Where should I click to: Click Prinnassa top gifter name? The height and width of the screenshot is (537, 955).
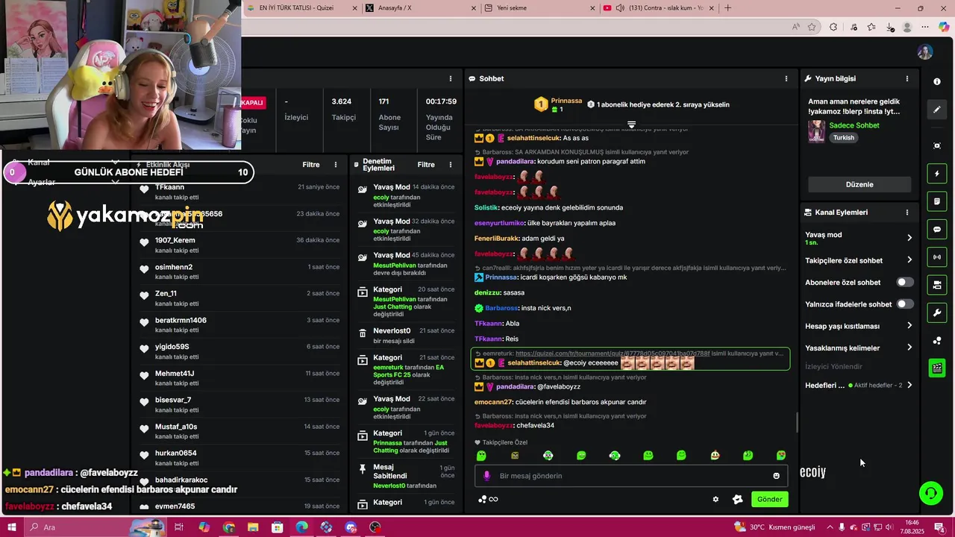coord(566,101)
